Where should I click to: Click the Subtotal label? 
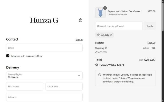(x=100, y=43)
